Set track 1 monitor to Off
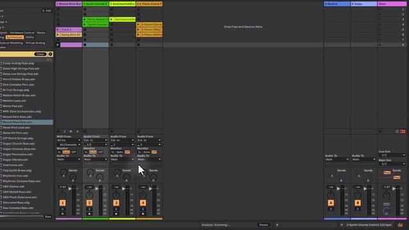 (x=74, y=152)
